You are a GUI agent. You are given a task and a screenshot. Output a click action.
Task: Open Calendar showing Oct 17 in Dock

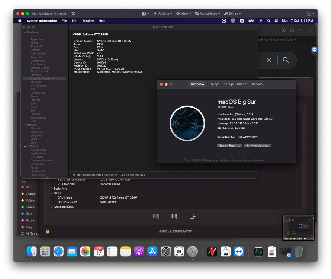99,251
